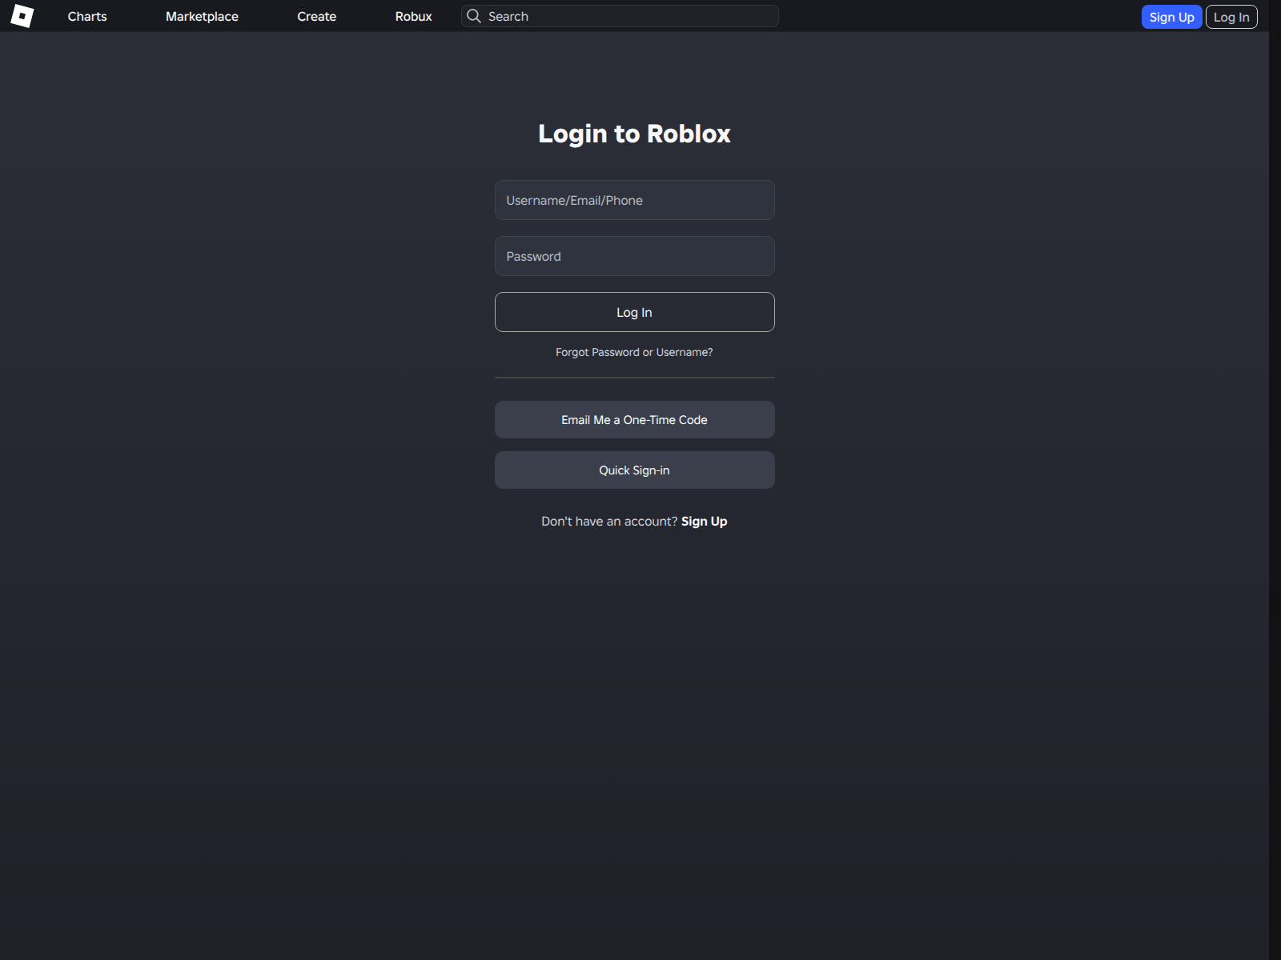
Task: Go to the Marketplace tab
Action: (x=202, y=17)
